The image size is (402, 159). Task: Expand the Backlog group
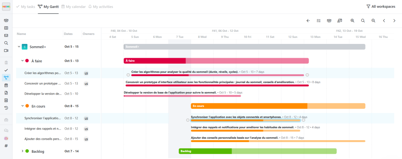tap(22, 151)
